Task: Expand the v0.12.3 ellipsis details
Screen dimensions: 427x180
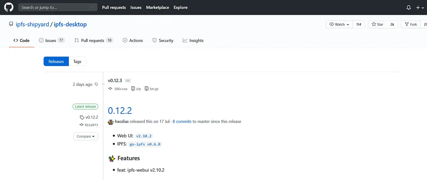Action: coord(128,81)
